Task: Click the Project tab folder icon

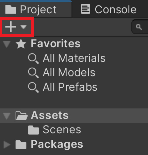Action: click(x=11, y=9)
